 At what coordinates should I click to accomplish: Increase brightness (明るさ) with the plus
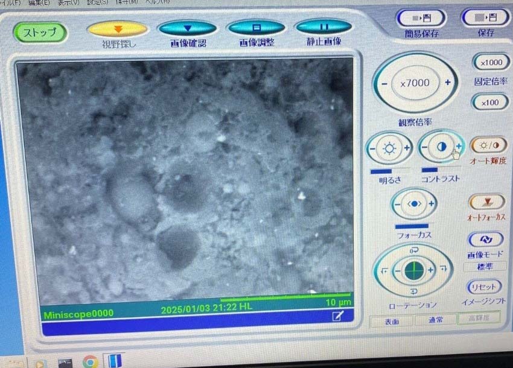[x=407, y=148]
